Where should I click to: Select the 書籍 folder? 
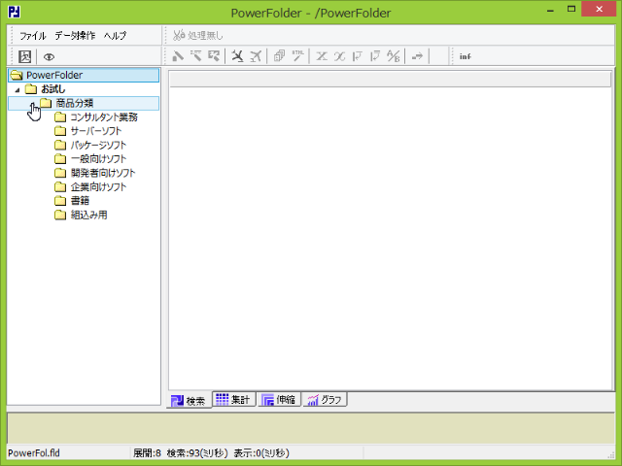pyautogui.click(x=80, y=201)
